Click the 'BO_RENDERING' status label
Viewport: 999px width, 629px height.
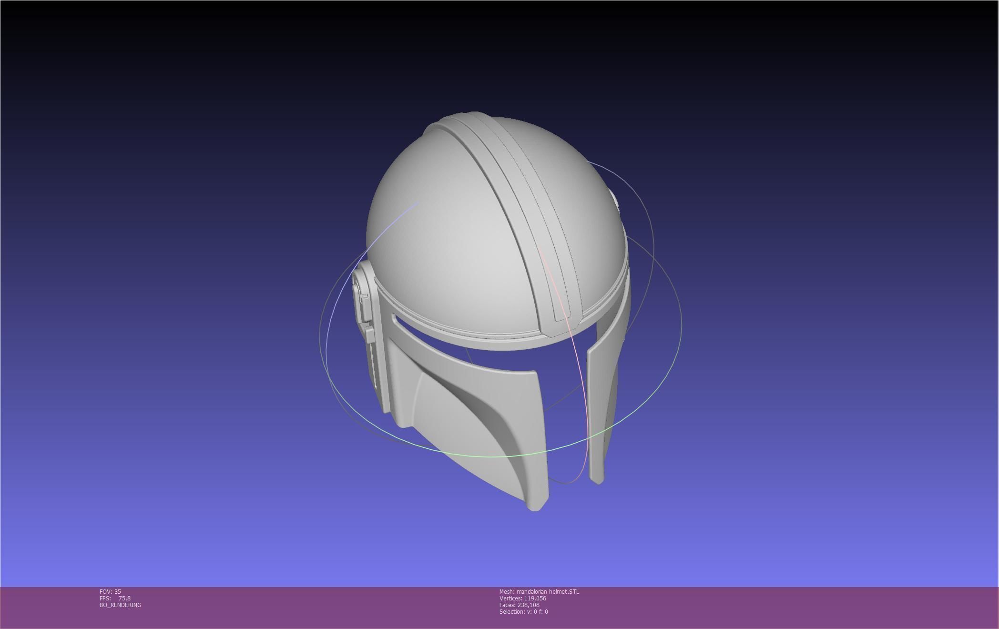coord(120,605)
